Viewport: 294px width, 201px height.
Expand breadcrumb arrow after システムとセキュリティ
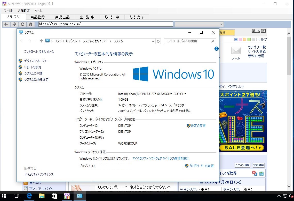click(111, 41)
